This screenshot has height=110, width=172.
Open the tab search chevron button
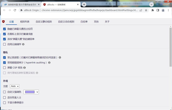tap(151, 5)
